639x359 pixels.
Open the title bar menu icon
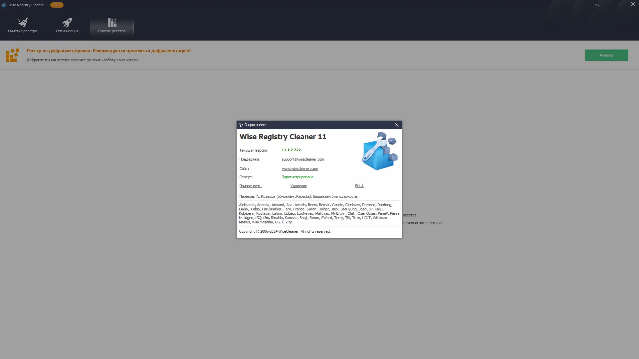click(x=597, y=4)
